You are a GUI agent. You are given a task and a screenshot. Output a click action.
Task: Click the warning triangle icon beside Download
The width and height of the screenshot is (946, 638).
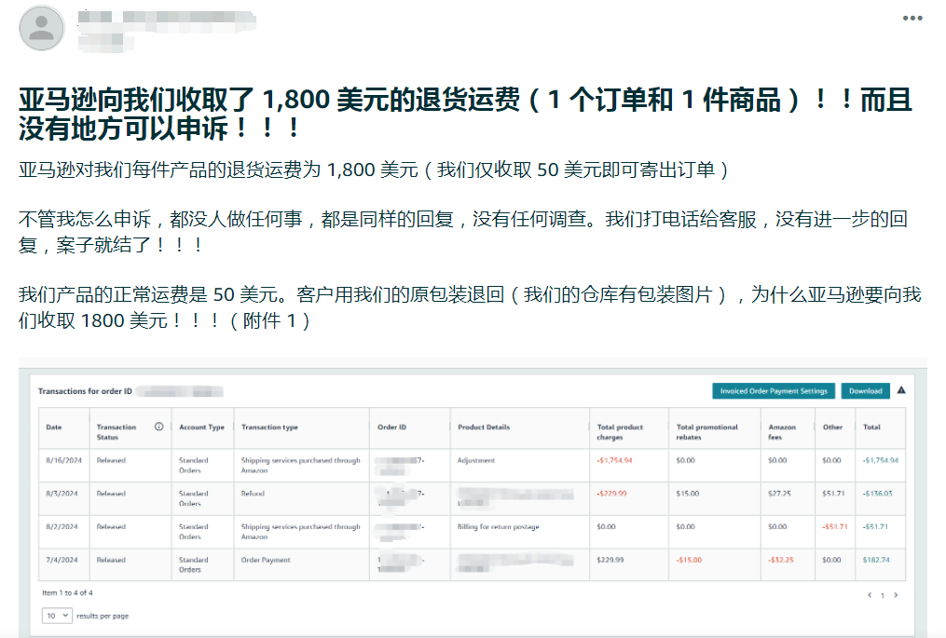click(901, 390)
